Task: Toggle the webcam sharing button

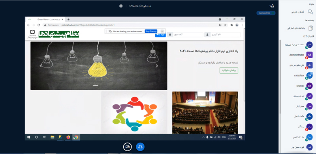Action: 127,147
